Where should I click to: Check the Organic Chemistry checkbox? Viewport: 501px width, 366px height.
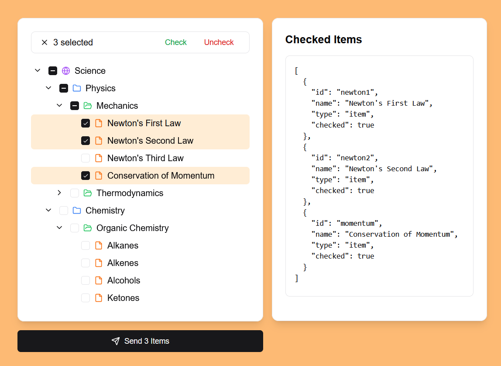tap(75, 228)
